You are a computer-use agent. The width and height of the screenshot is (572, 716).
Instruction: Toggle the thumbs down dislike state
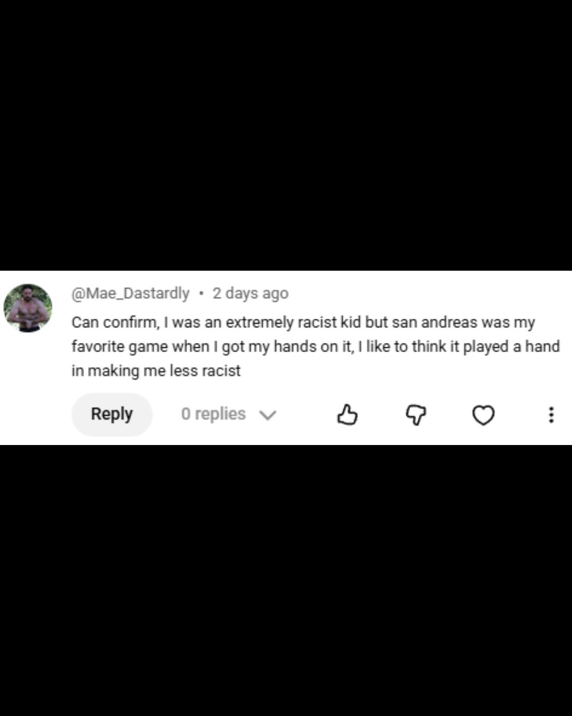point(416,415)
